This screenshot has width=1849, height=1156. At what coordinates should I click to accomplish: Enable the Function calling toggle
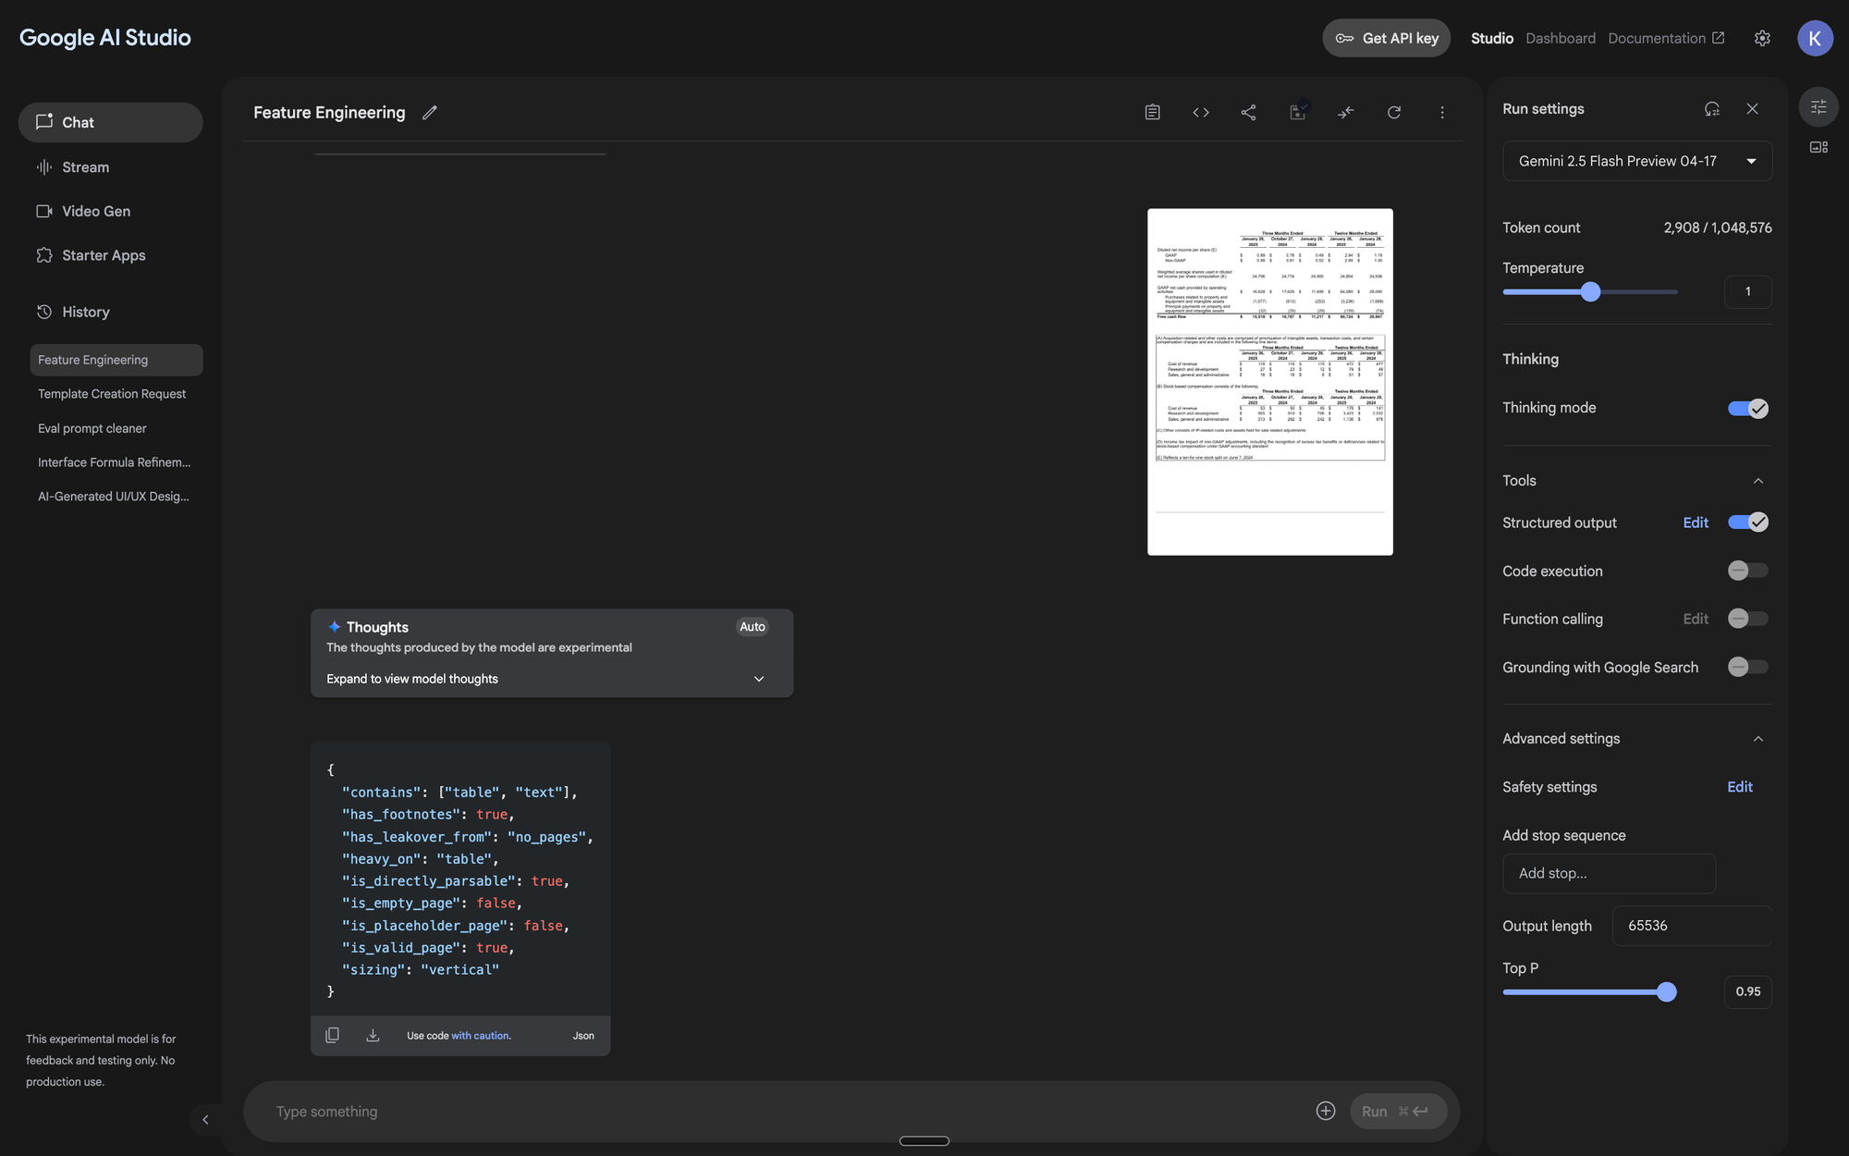point(1748,619)
